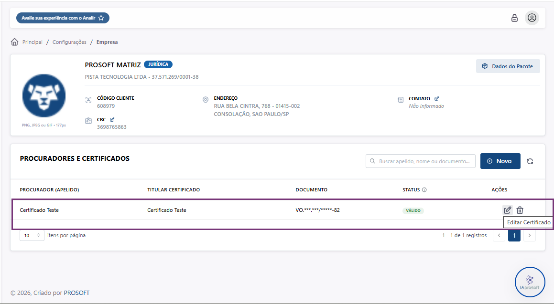Click CONSOLAÇÃO, SAO PAULO/SP text
554x304 pixels.
251,114
